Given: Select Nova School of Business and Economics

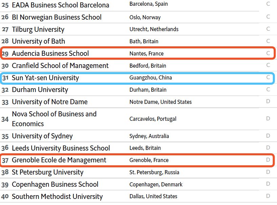Looking at the screenshot, I should click(x=54, y=119).
